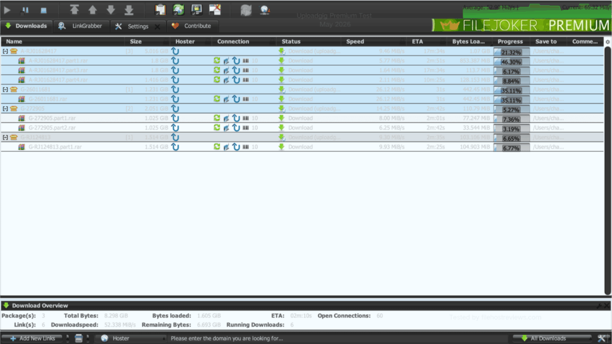Toggle auto reconnect

click(x=178, y=10)
